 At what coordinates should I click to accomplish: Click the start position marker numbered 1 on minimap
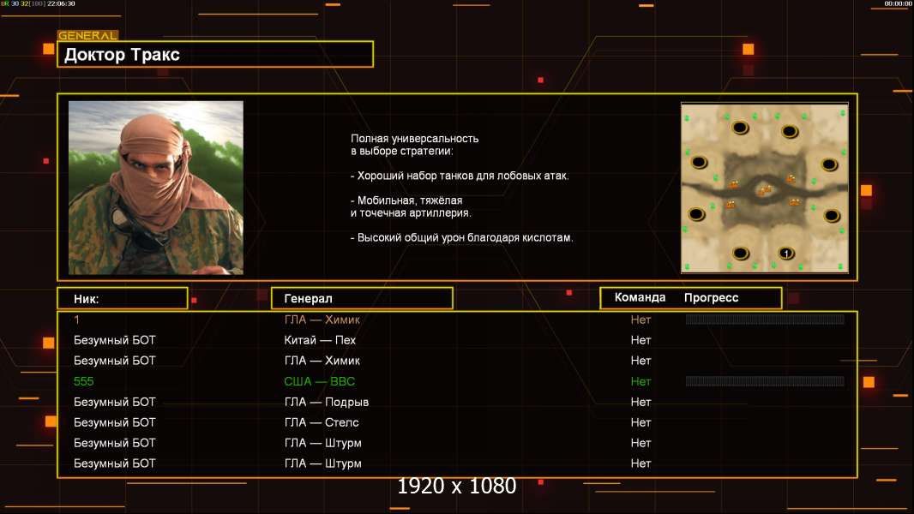click(x=785, y=254)
